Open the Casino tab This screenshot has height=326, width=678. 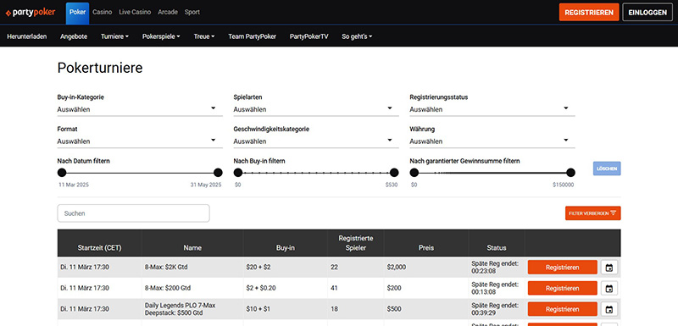tap(103, 13)
